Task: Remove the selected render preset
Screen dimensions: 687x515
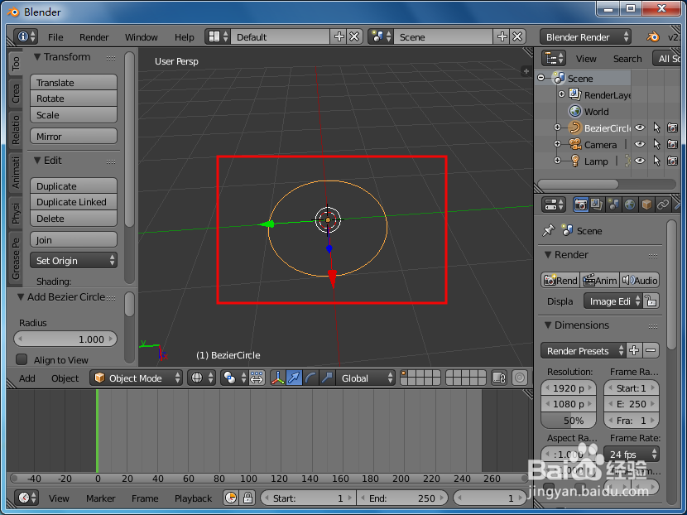Action: (651, 350)
